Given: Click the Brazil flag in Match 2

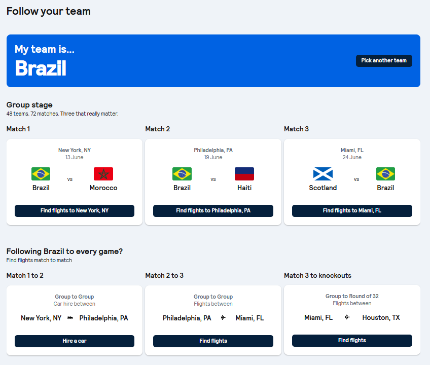Looking at the screenshot, I should tap(182, 173).
